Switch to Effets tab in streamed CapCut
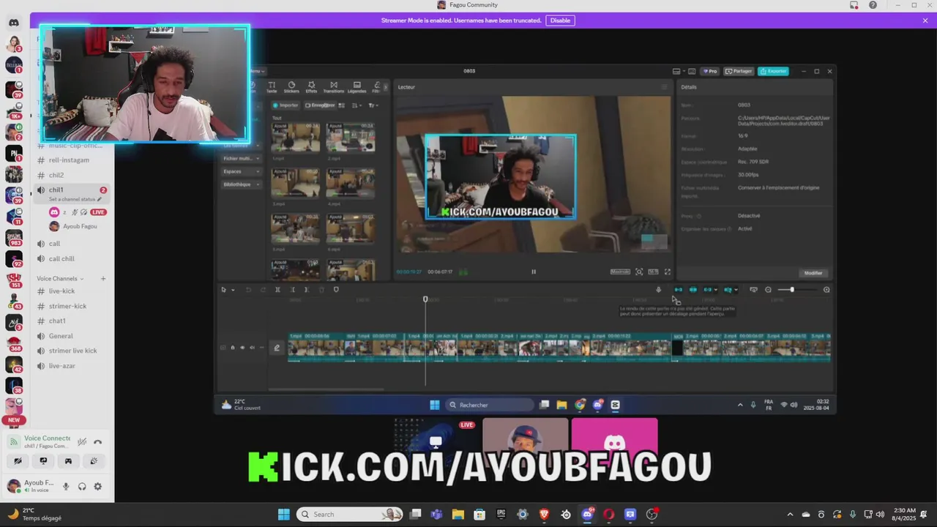The height and width of the screenshot is (527, 937). tap(311, 87)
